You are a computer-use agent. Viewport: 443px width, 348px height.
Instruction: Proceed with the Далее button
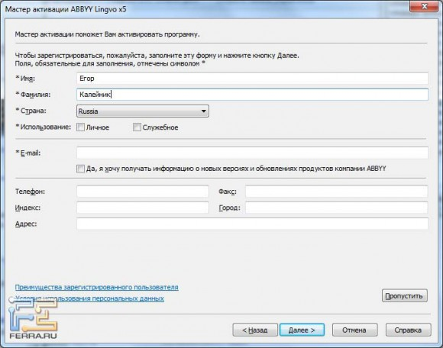point(302,330)
